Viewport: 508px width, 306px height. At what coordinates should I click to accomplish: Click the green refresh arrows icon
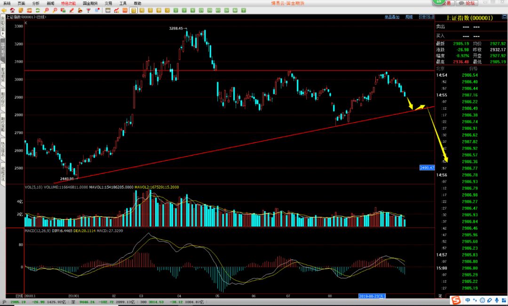[x=38, y=10]
